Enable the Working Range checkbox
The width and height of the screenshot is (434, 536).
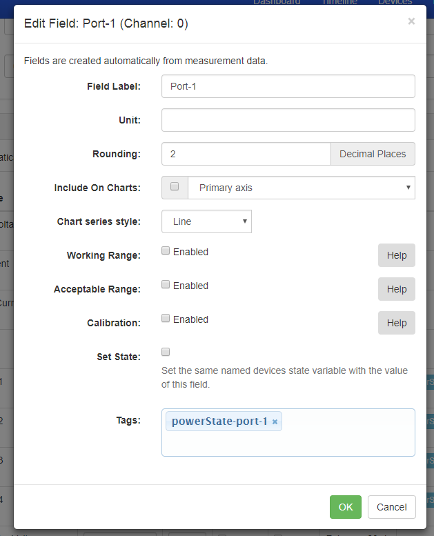click(166, 252)
